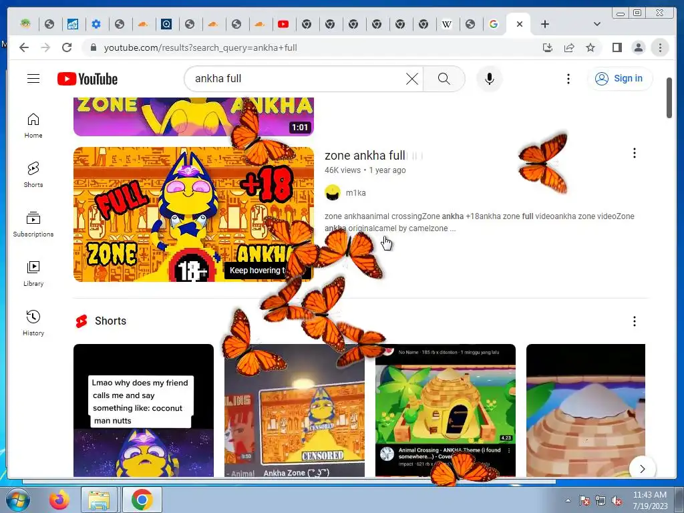Click the page vertical scrollbar thumb
Screen dimensions: 684x513
669,98
